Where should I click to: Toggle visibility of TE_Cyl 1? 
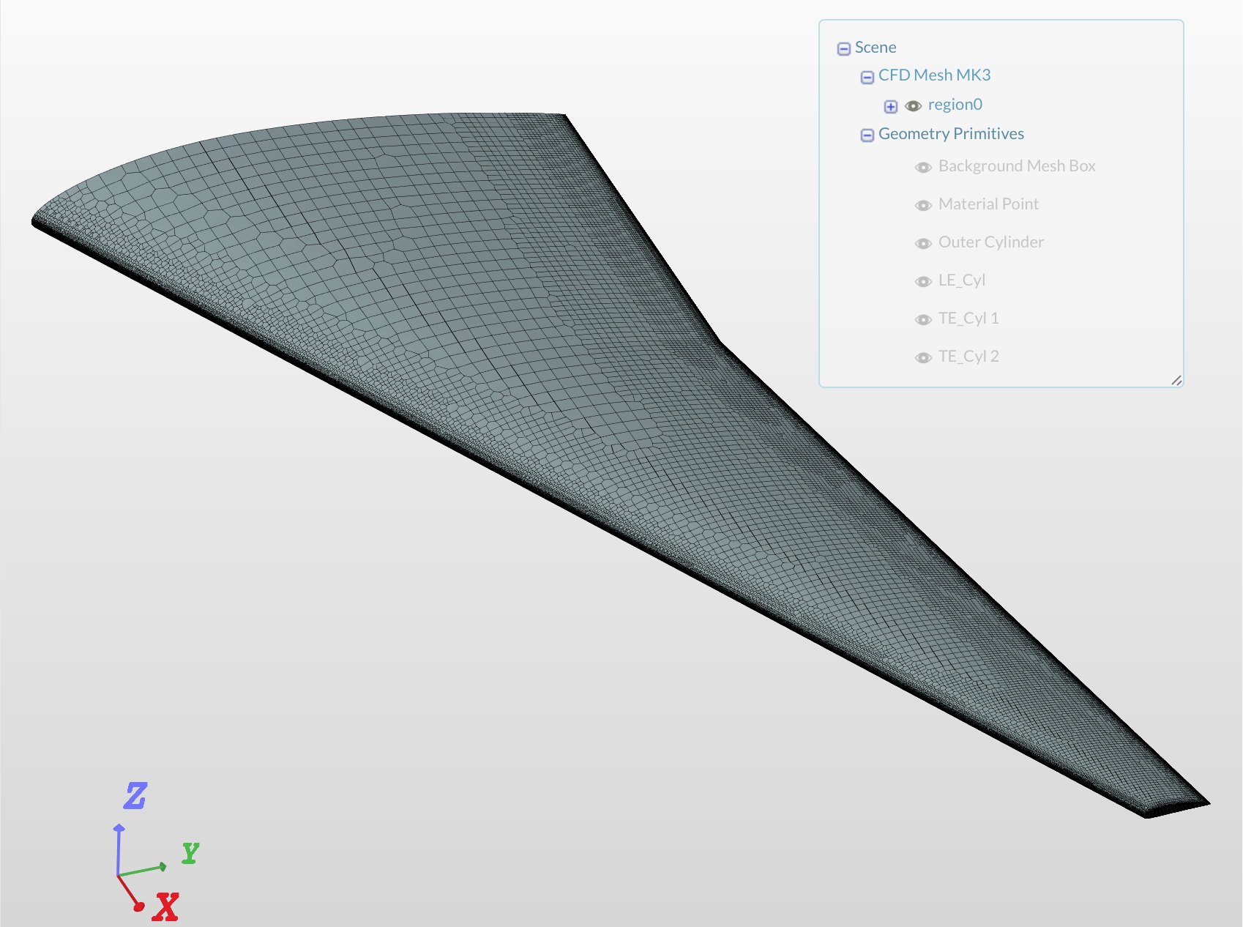[x=922, y=319]
